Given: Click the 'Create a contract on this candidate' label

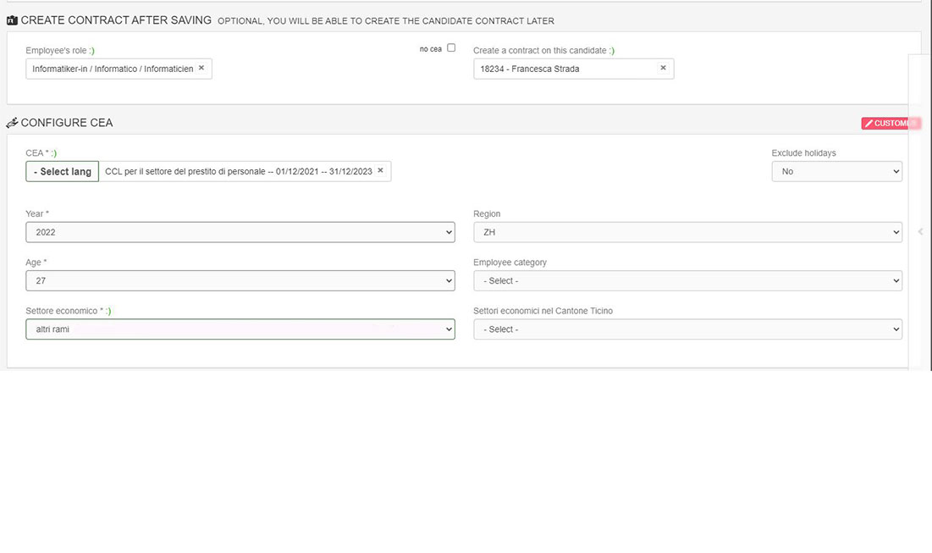Looking at the screenshot, I should [x=540, y=51].
